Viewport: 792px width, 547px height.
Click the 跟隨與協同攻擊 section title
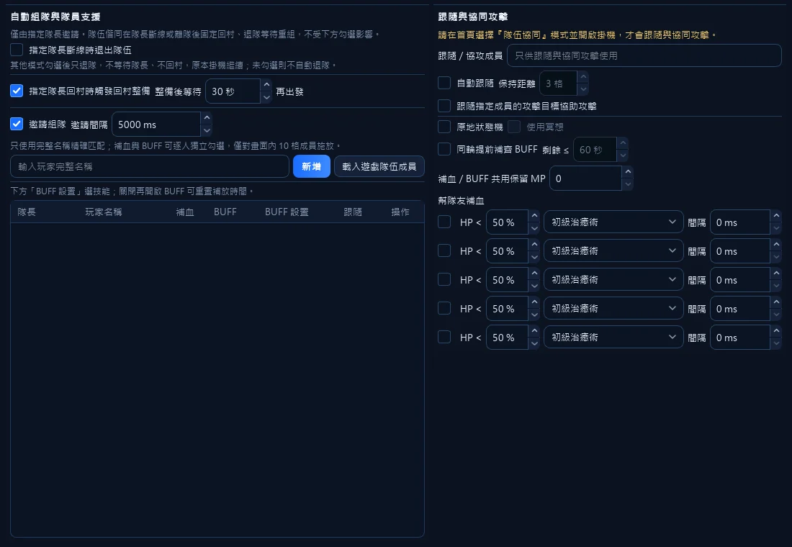click(473, 17)
